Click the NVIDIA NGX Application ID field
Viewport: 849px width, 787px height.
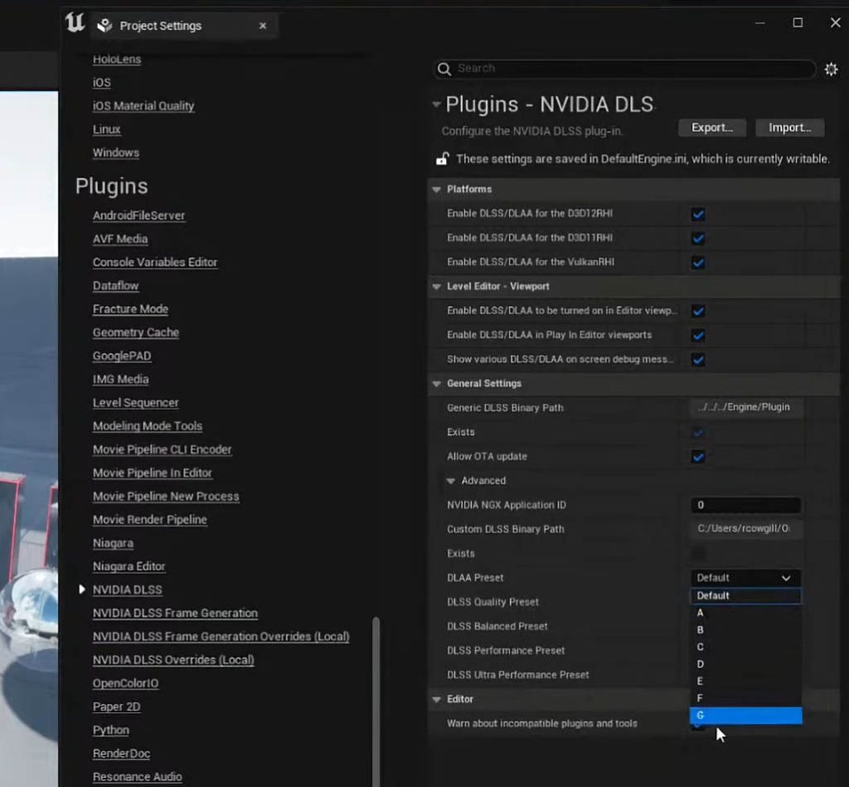point(745,505)
